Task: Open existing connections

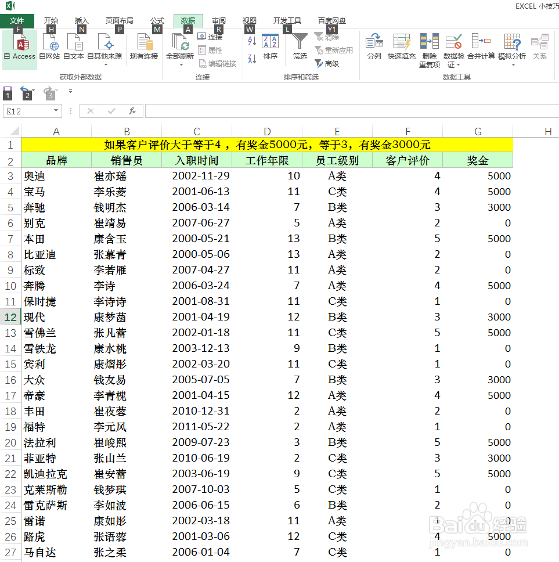Action: 144,48
